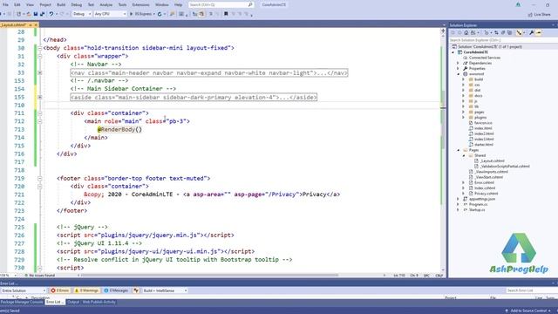Click the Save All toolbar icon
Viewport: 558px width, 314px height.
click(x=43, y=14)
